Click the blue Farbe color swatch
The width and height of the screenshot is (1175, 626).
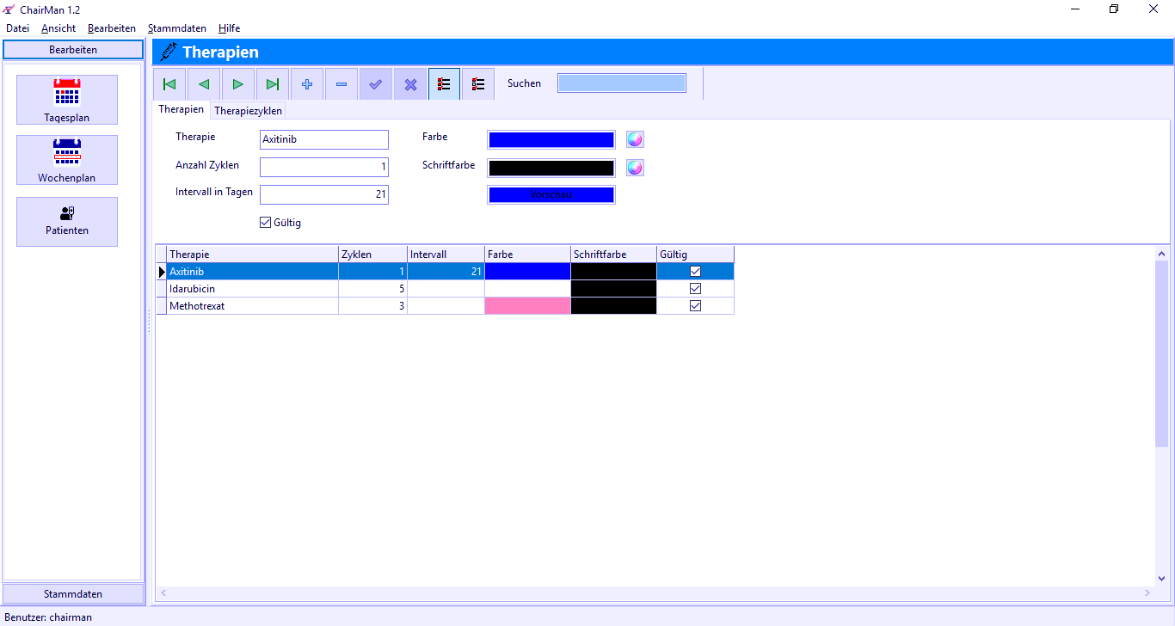[x=551, y=140]
